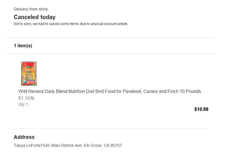Open the Wild Harvest Daily Blend product title
229x167 pixels.
109,91
